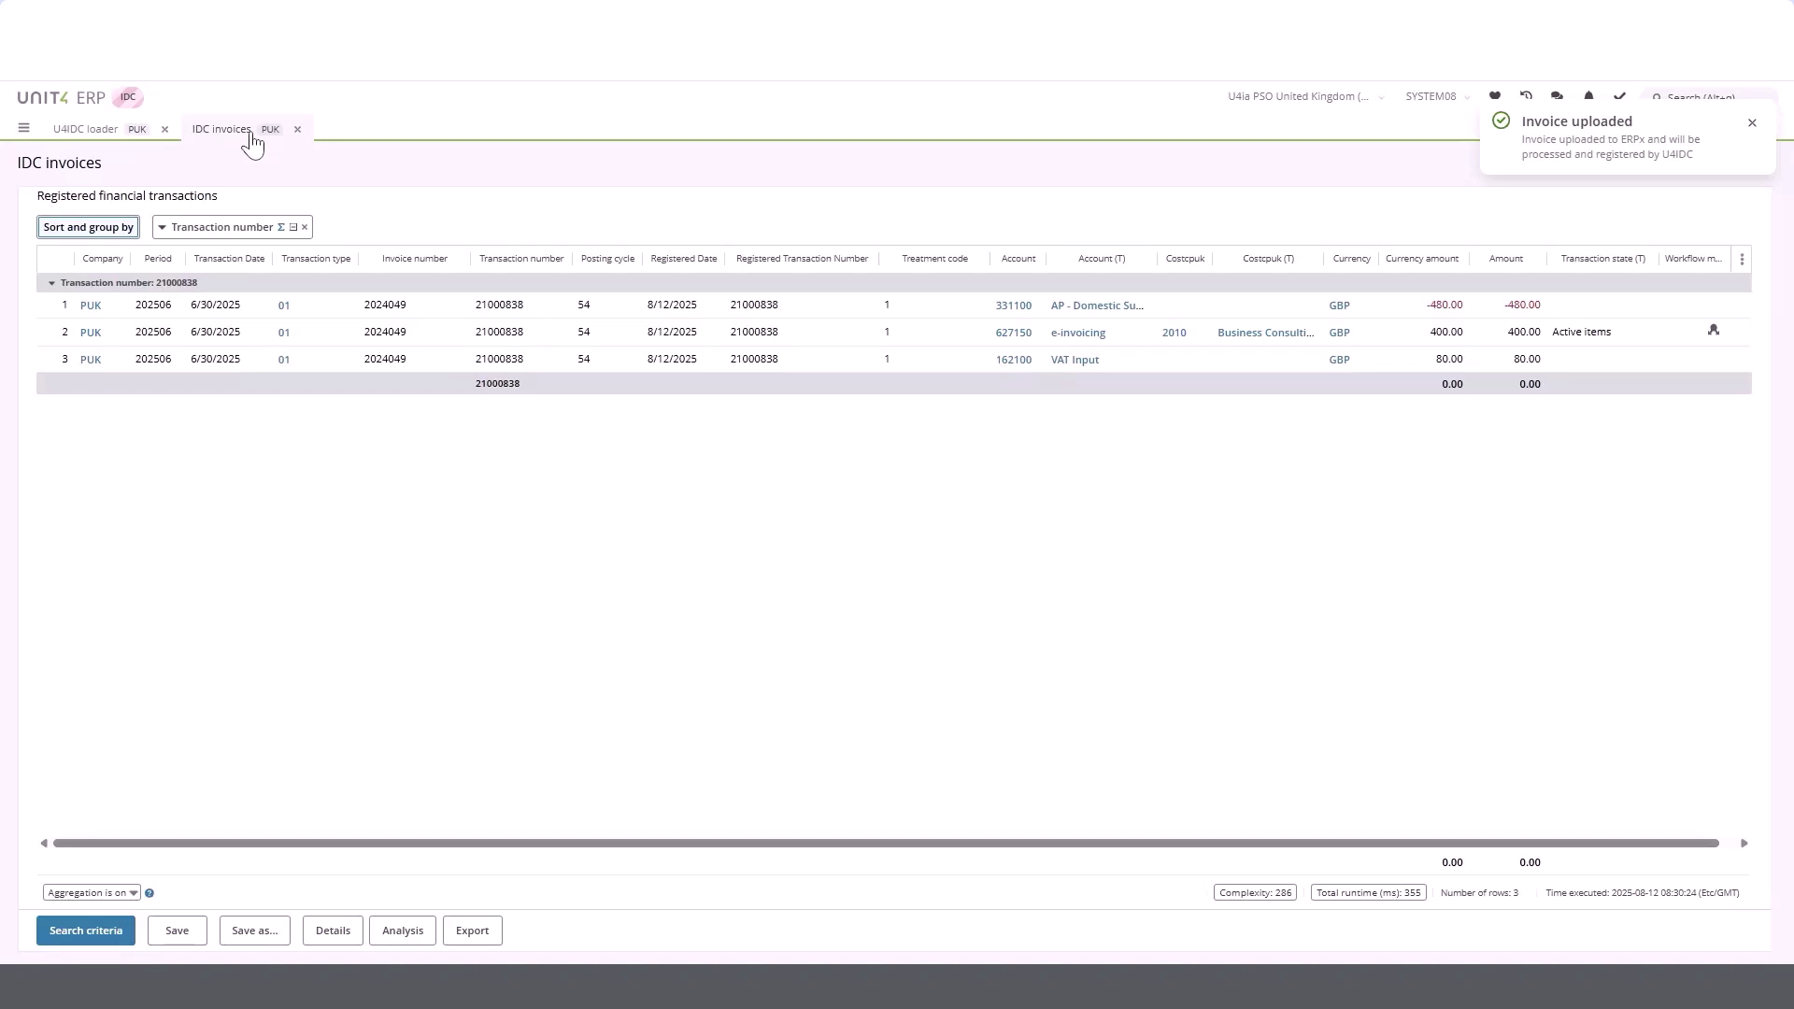Open the help icon beside the aggregation selector

tap(149, 893)
